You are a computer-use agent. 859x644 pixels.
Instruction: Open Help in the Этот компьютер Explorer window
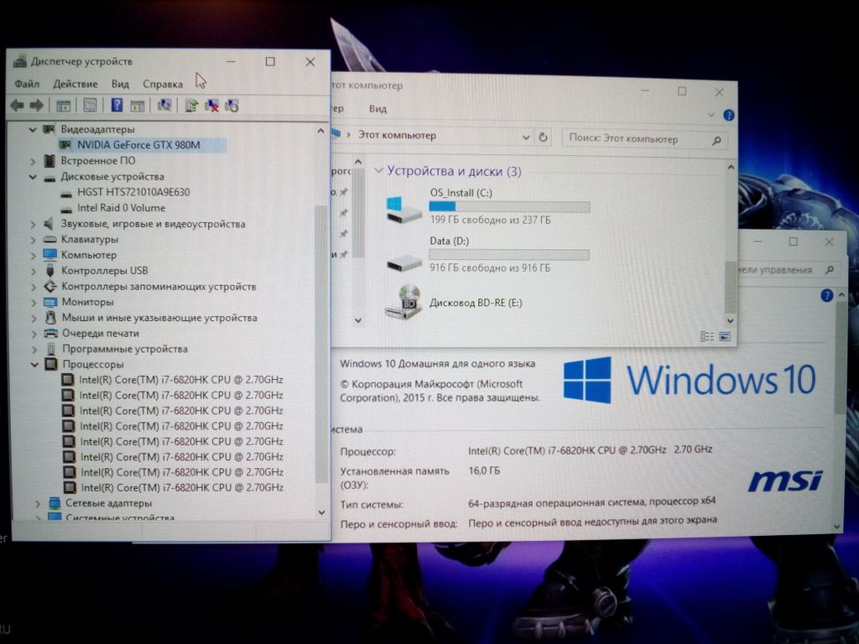pyautogui.click(x=729, y=115)
